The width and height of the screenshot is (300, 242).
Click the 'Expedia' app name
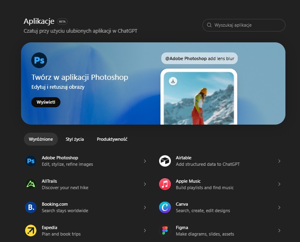coord(49,227)
